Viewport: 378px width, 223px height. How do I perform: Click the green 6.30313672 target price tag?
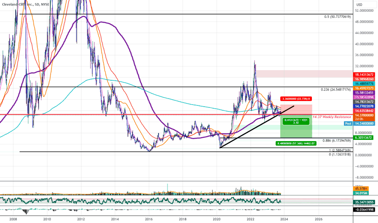click(x=363, y=138)
